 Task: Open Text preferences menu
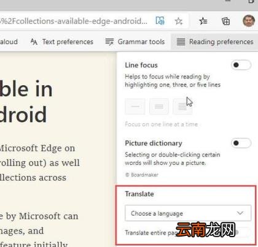(x=61, y=42)
